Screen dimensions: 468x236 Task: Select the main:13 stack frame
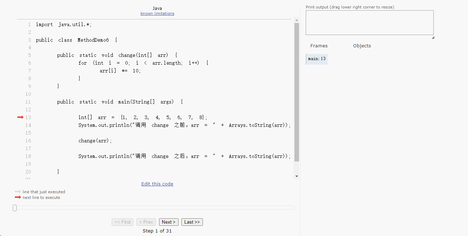[x=317, y=59]
